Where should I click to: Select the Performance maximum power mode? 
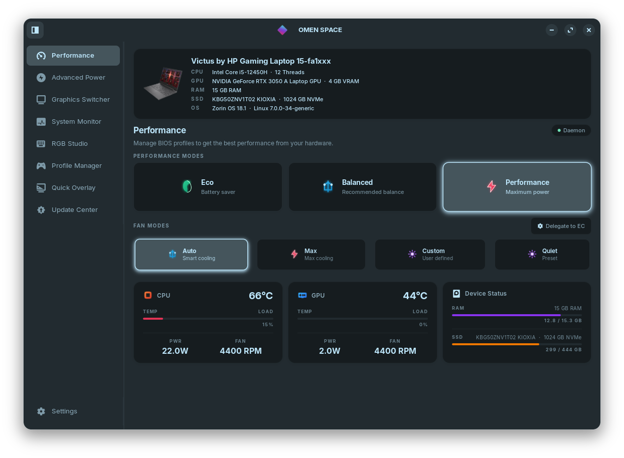(x=517, y=187)
